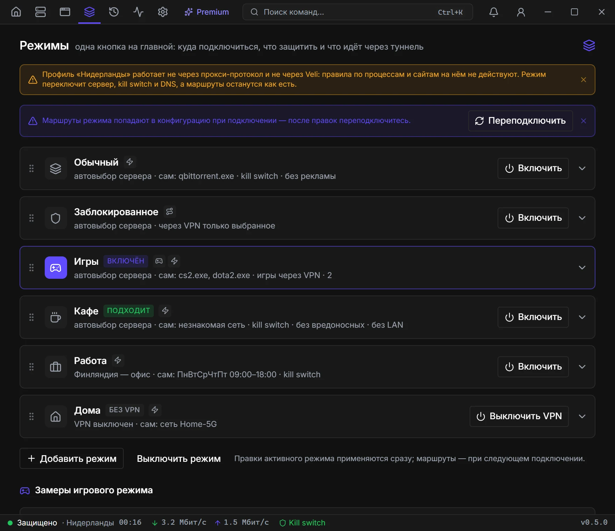The height and width of the screenshot is (531, 615).
Task: Click small gamepad badge next to Игры
Action: 159,261
